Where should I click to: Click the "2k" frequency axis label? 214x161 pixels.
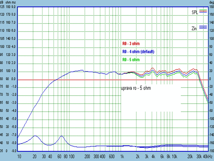point(138,156)
